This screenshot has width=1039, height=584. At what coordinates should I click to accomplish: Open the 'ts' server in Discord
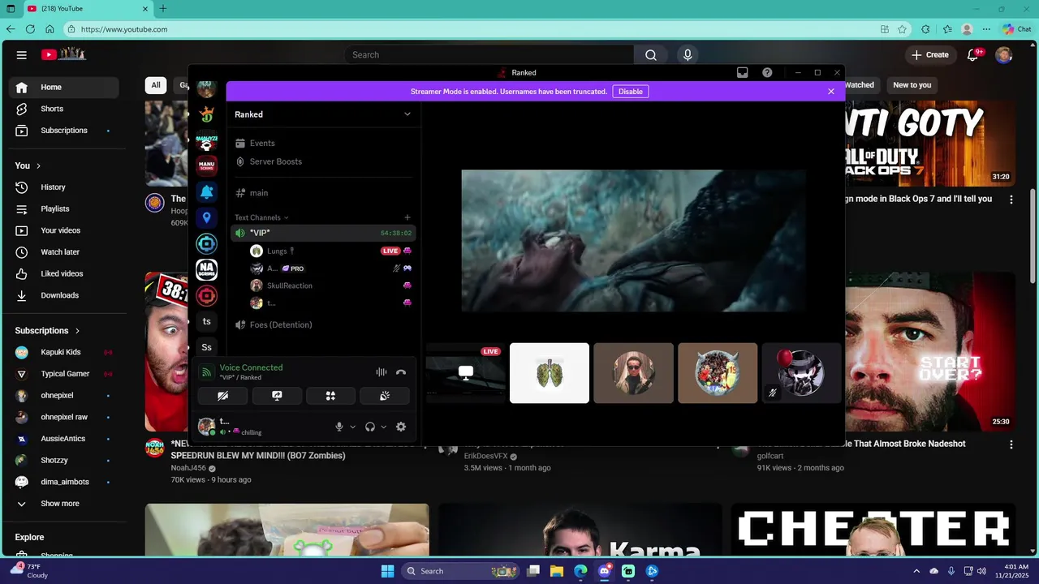[207, 321]
